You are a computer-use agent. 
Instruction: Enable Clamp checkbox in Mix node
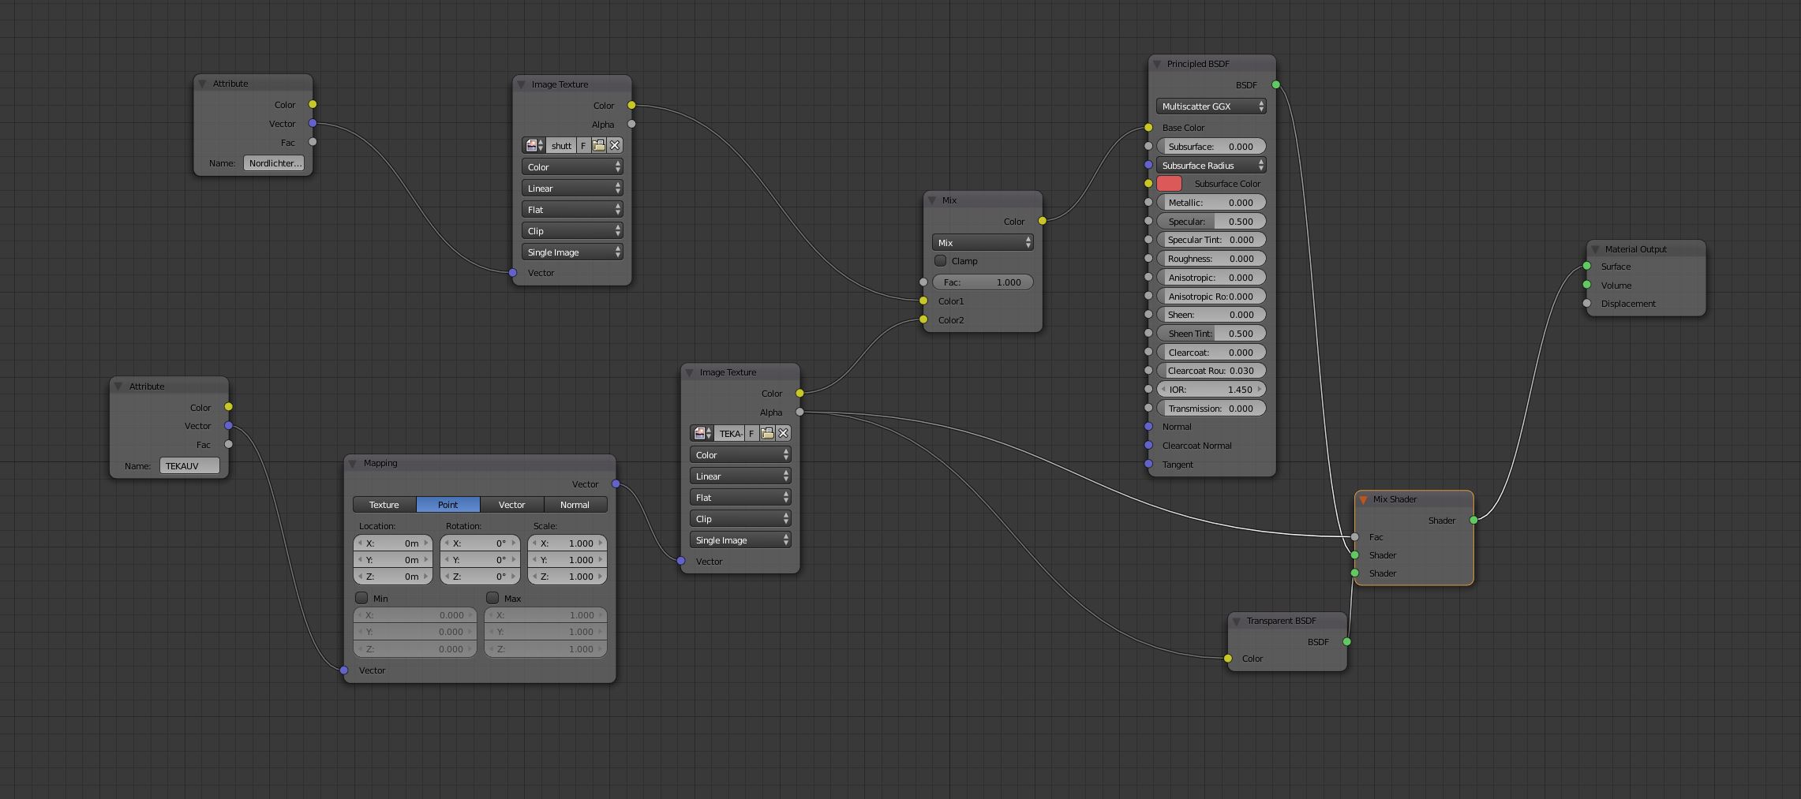[940, 260]
